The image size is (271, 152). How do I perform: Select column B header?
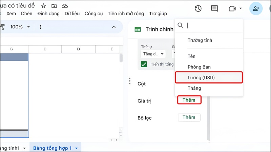coord(14,49)
